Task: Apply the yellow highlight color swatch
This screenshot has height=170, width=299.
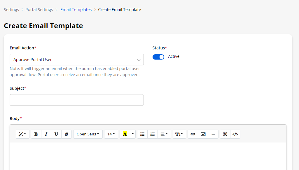Action: (x=125, y=134)
